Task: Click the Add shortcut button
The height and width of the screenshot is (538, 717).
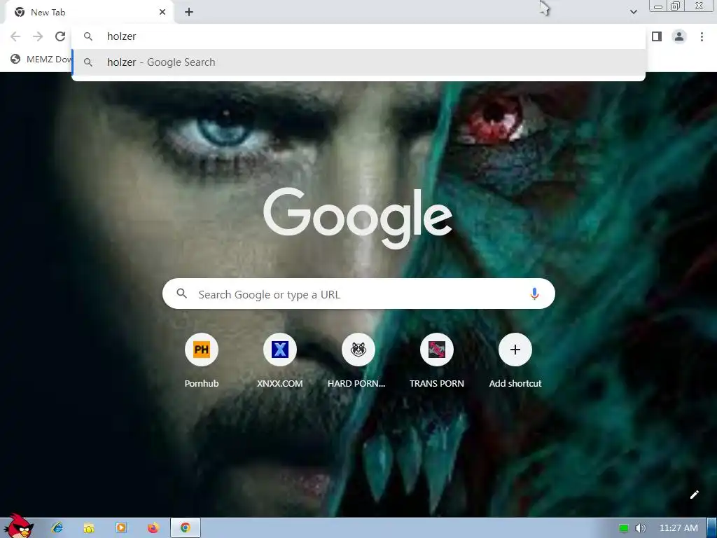Action: pos(515,361)
